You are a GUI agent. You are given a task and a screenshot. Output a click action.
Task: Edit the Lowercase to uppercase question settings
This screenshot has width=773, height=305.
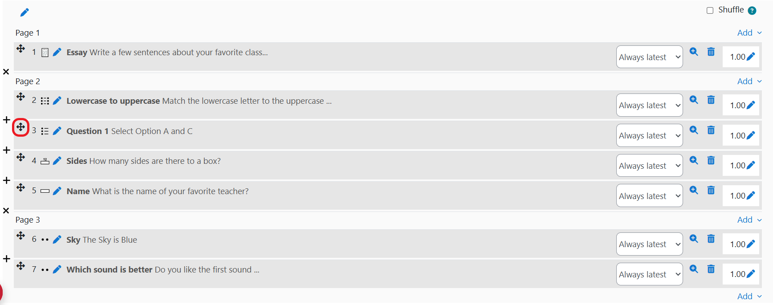point(57,101)
